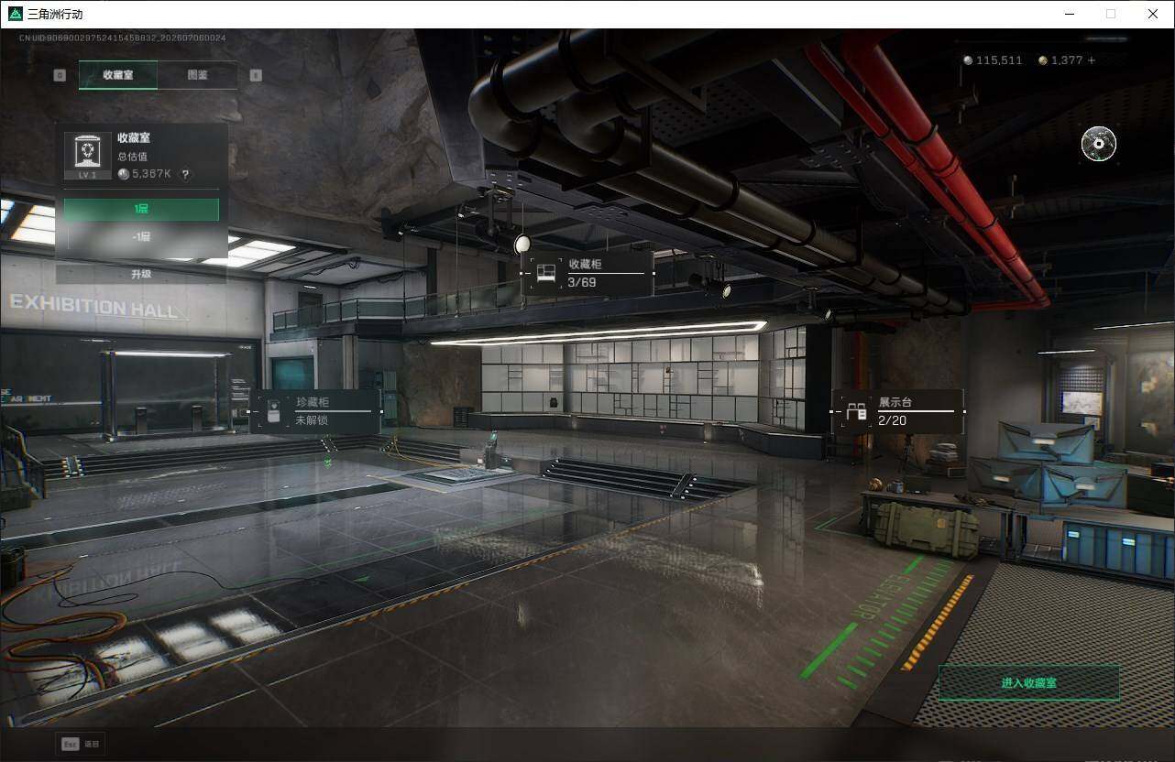1175x762 pixels.
Task: Click the 进入收藏室 enter button
Action: [x=1029, y=683]
